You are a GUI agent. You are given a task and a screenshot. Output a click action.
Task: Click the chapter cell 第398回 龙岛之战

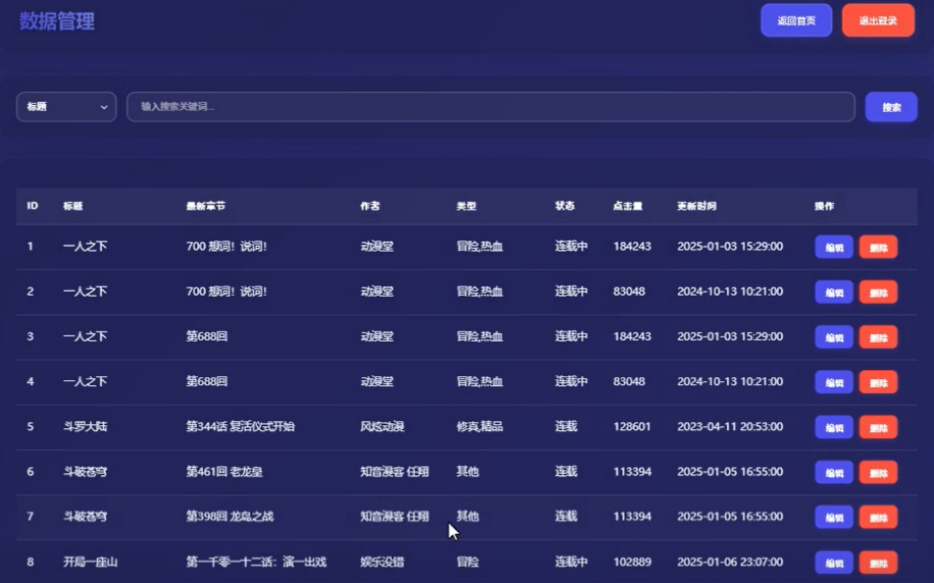230,516
